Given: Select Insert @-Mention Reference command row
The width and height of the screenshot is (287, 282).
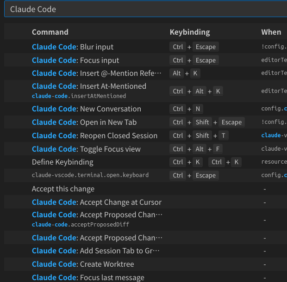Looking at the screenshot, I should [x=145, y=73].
